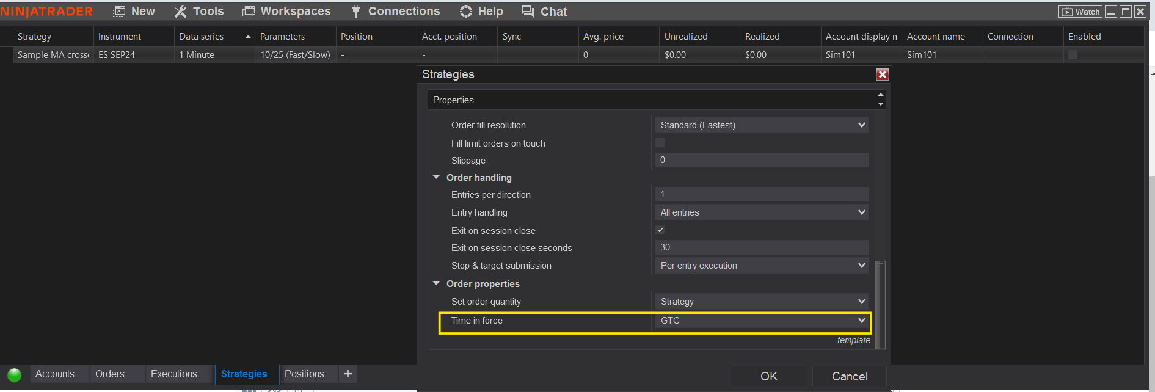
Task: Click the Workspaces icon
Action: [x=249, y=12]
